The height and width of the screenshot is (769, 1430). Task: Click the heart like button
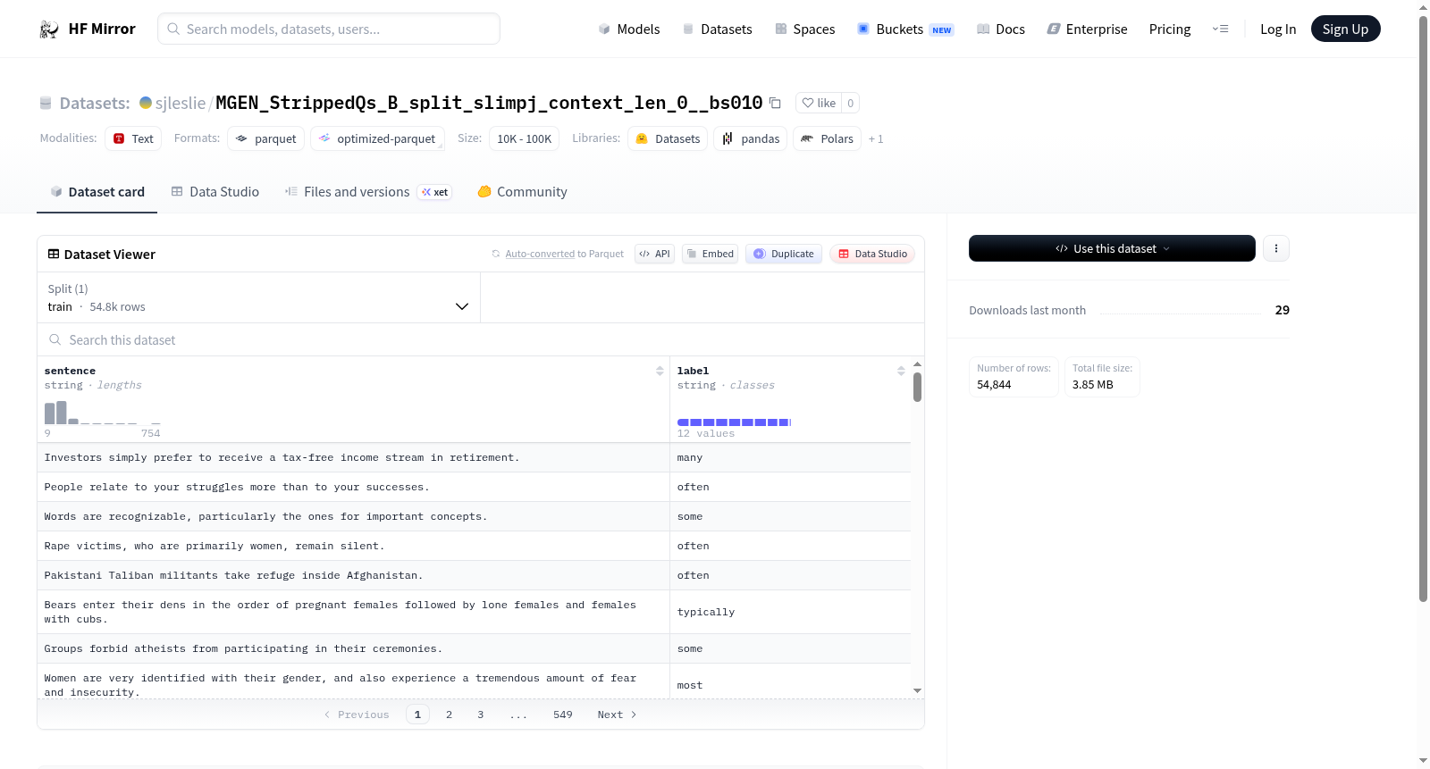point(819,103)
